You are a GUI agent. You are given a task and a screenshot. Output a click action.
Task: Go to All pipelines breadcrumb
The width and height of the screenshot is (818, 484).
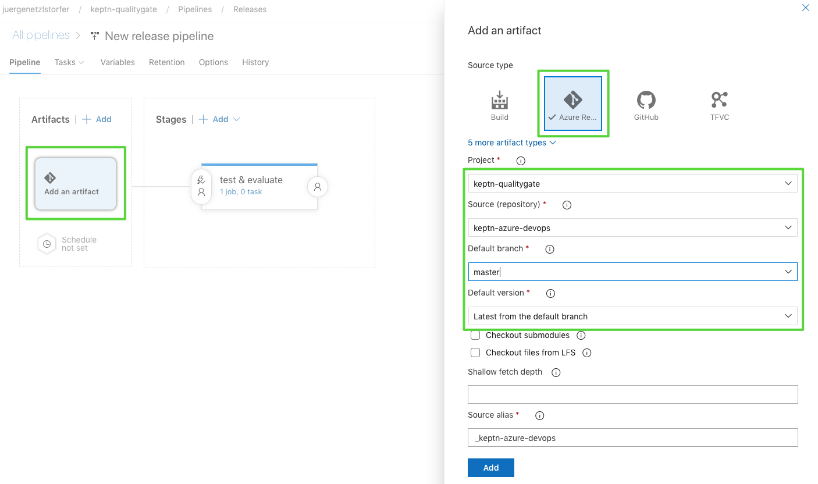point(41,35)
